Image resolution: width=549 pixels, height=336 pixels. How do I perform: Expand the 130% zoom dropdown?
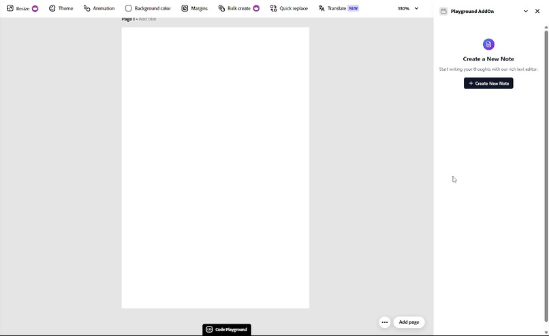coord(408,8)
